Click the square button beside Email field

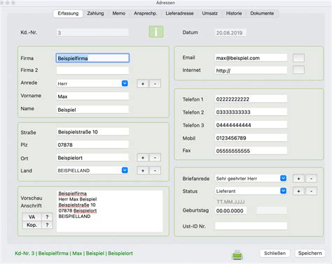click(298, 58)
